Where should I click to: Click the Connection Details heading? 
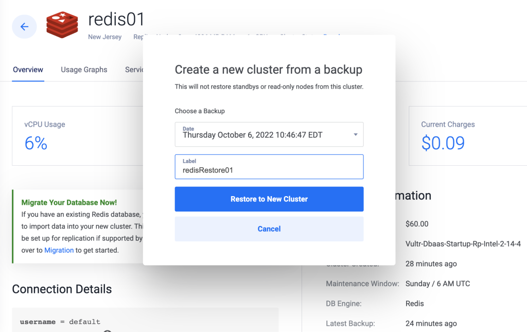[x=62, y=289]
